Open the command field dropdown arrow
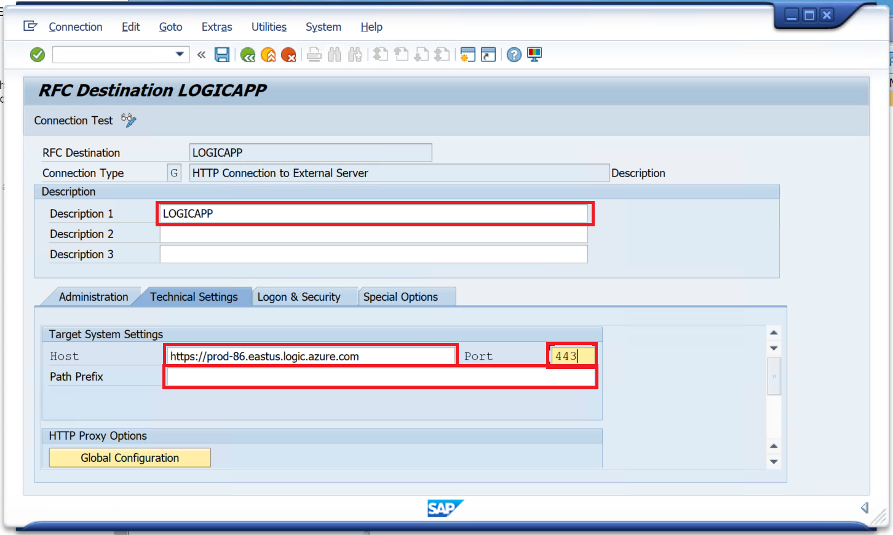Screen dimensions: 893x535 click(x=180, y=54)
